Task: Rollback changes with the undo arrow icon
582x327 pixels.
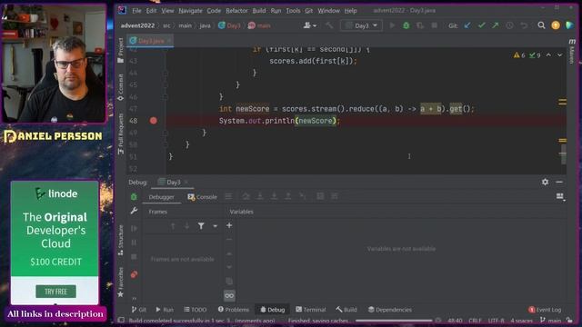Action: pyautogui.click(x=524, y=25)
